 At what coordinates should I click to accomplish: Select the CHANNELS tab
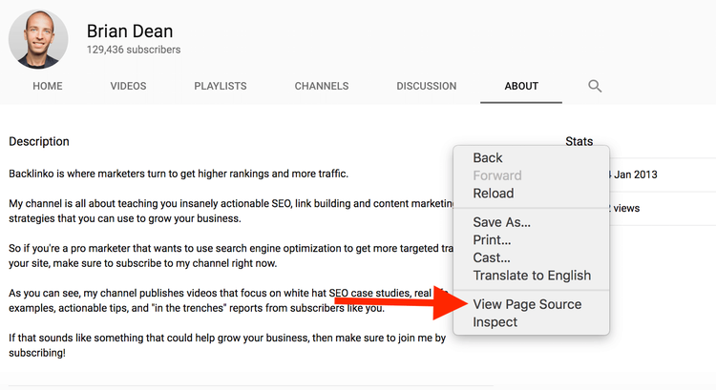(322, 86)
